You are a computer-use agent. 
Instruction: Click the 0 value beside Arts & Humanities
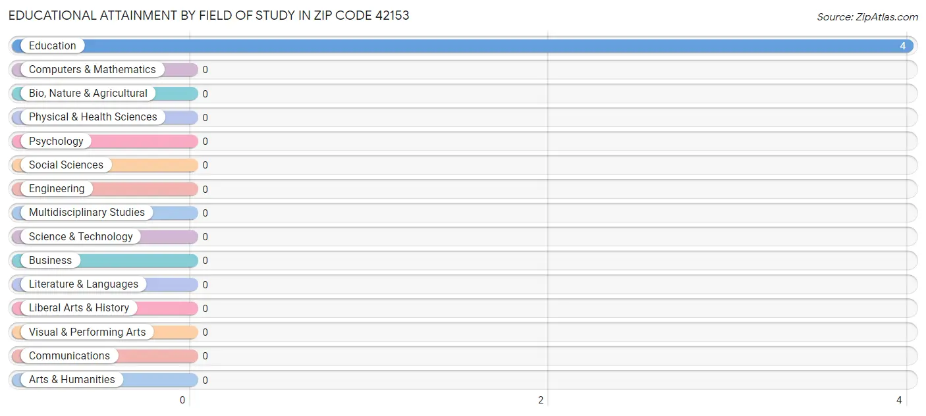pos(205,380)
